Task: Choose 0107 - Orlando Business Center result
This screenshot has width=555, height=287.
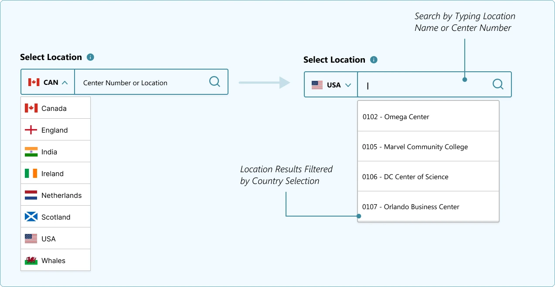Action: [428, 206]
